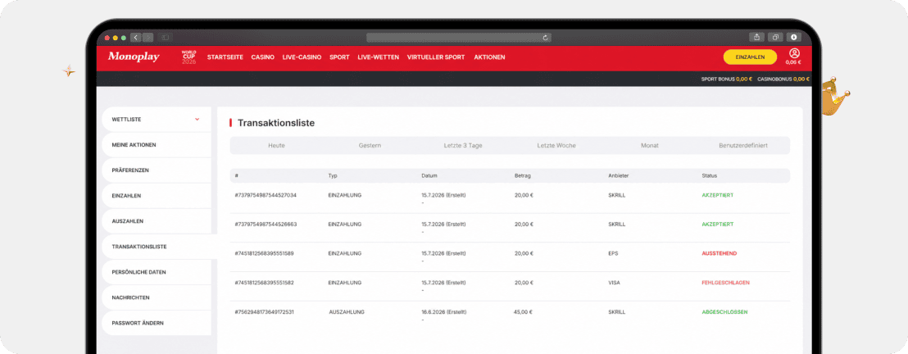Screen dimensions: 908x354
Task: Open Live-Casino in the top navigation
Action: point(302,57)
